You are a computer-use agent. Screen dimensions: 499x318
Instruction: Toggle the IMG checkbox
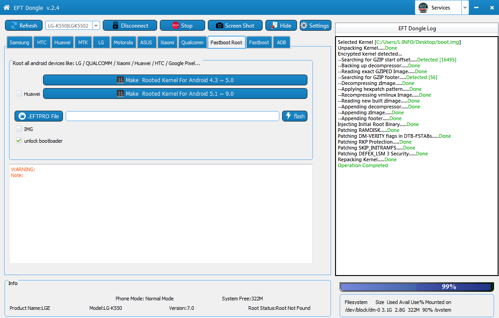[19, 129]
